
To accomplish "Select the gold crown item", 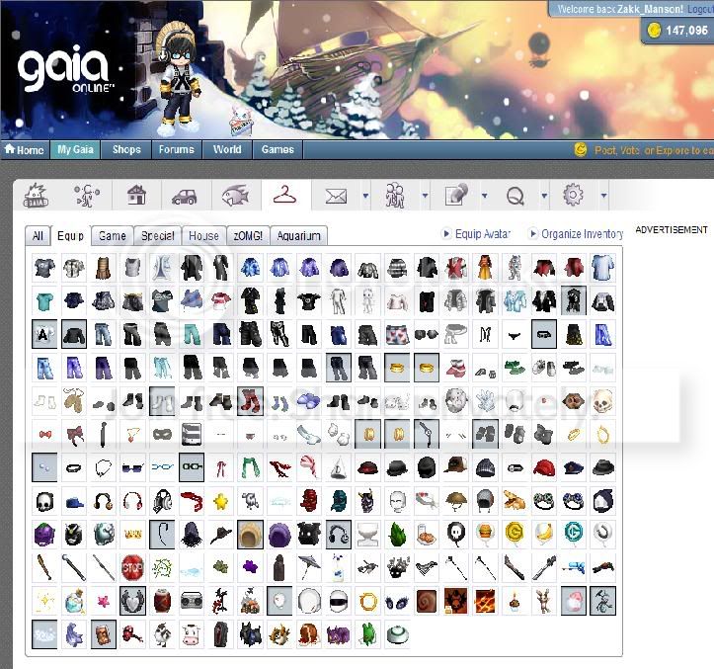I will 132,534.
